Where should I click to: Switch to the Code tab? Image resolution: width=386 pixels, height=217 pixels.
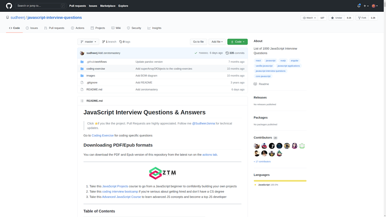(x=14, y=28)
